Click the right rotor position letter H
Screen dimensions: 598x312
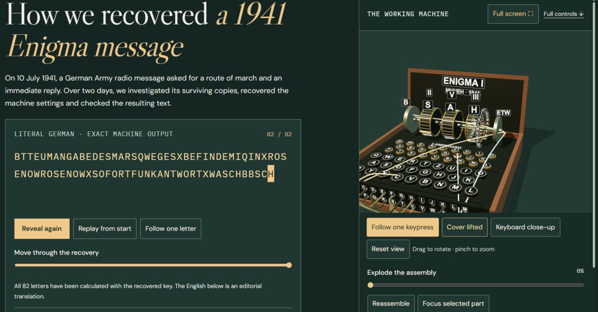tap(474, 110)
